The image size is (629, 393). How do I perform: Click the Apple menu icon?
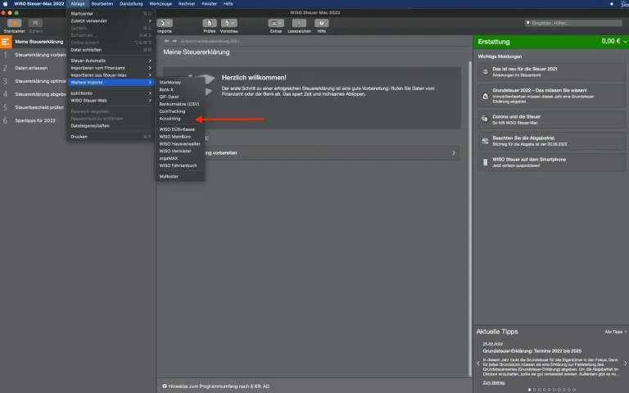(x=6, y=3)
